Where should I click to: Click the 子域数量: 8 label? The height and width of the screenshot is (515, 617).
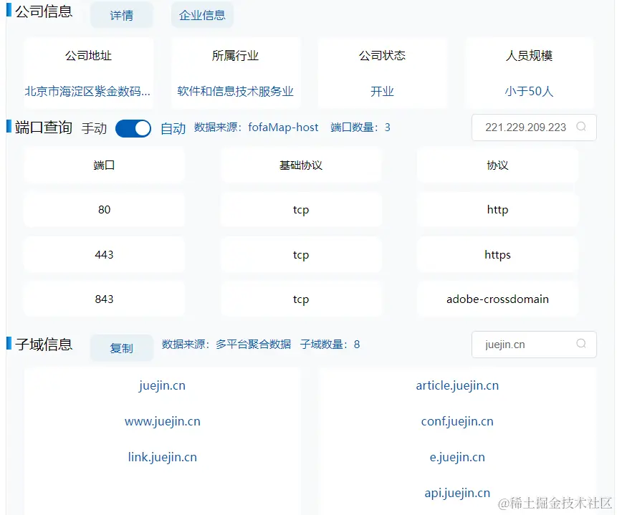tap(330, 345)
